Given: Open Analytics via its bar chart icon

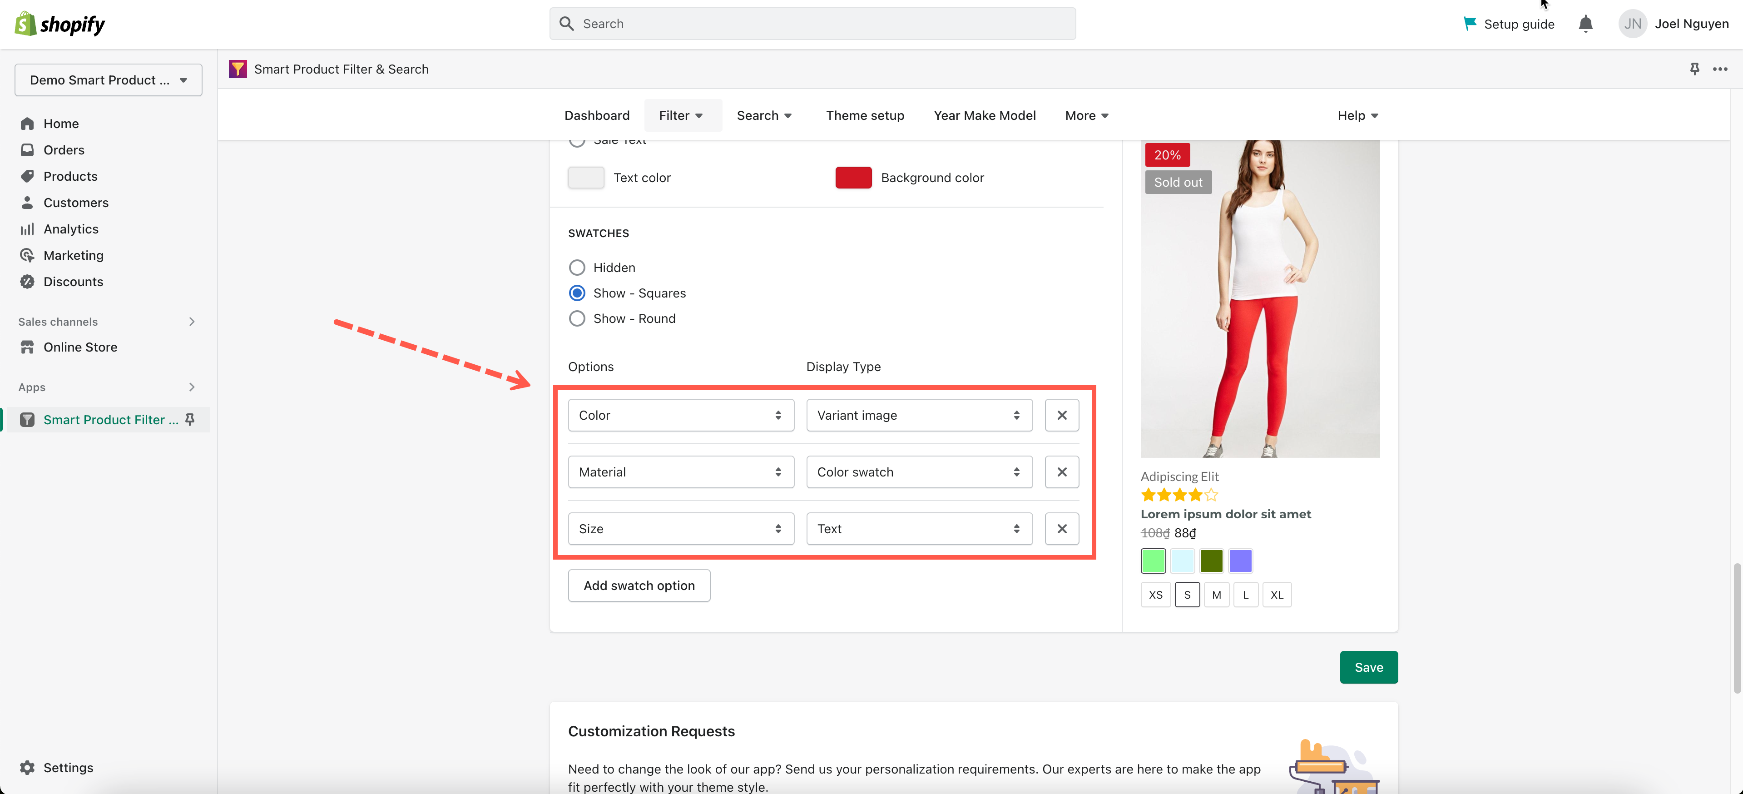Looking at the screenshot, I should (x=28, y=229).
